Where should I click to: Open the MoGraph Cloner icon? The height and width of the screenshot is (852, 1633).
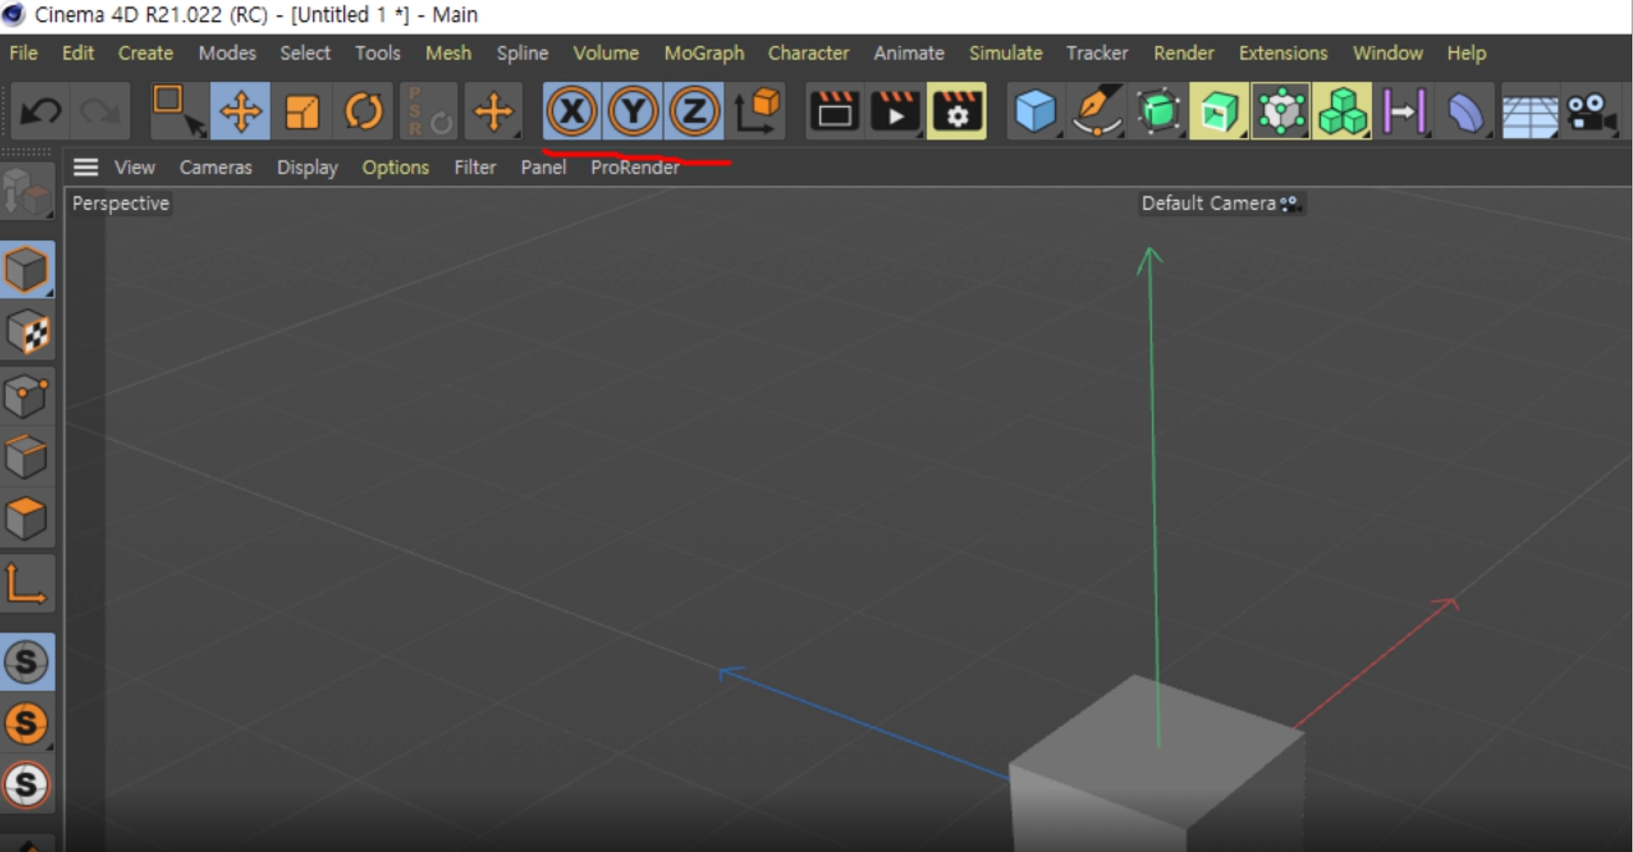pyautogui.click(x=1281, y=111)
